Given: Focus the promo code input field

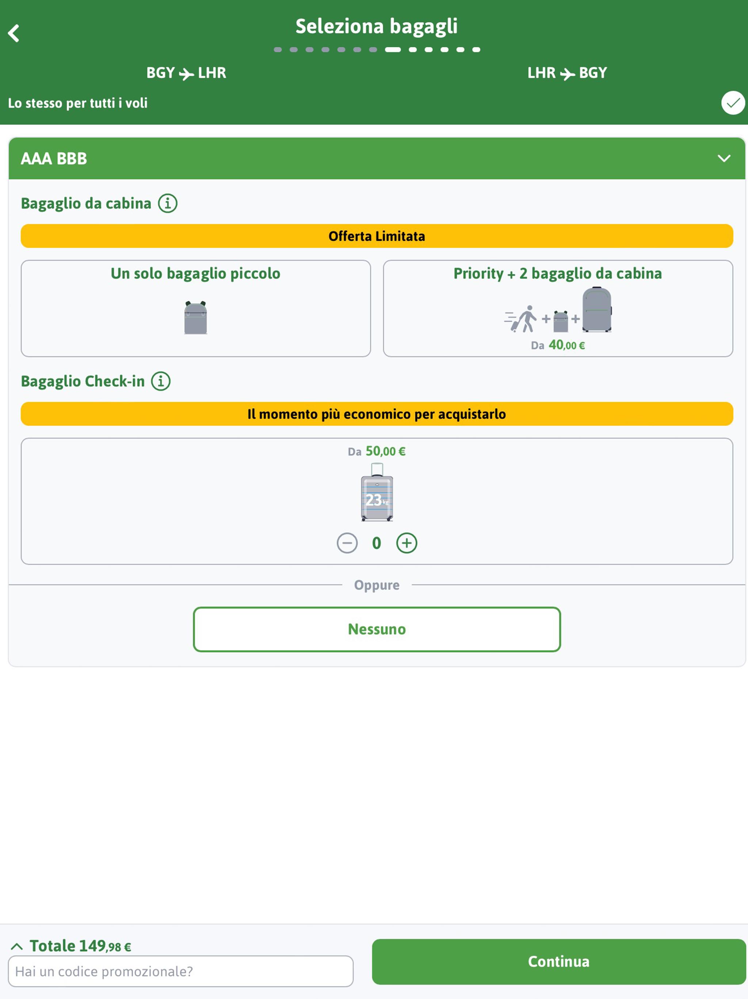Looking at the screenshot, I should (x=180, y=971).
